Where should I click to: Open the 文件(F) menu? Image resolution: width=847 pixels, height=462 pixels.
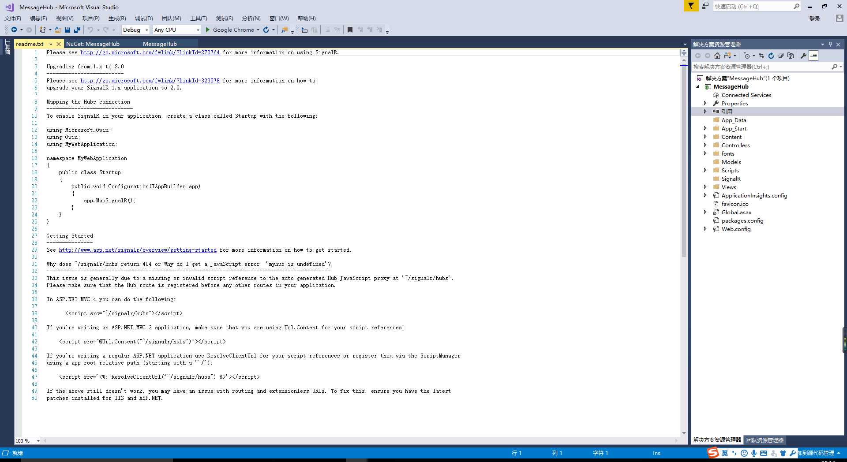[x=13, y=18]
